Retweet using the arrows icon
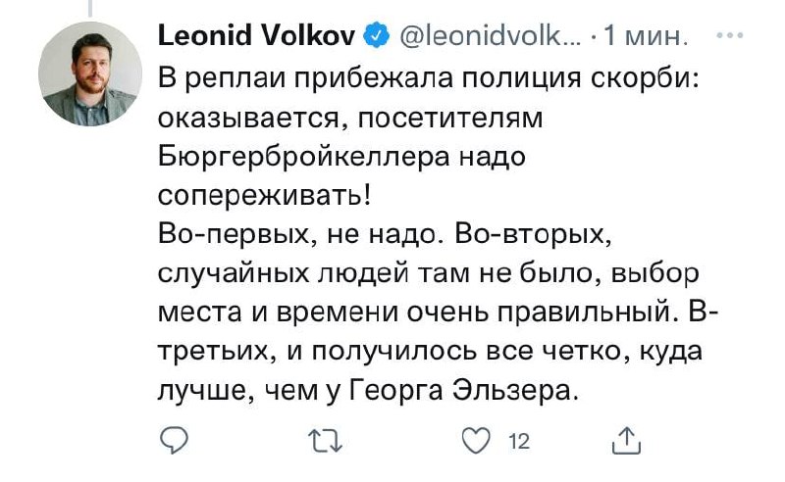Image resolution: width=785 pixels, height=482 pixels. pyautogui.click(x=326, y=441)
